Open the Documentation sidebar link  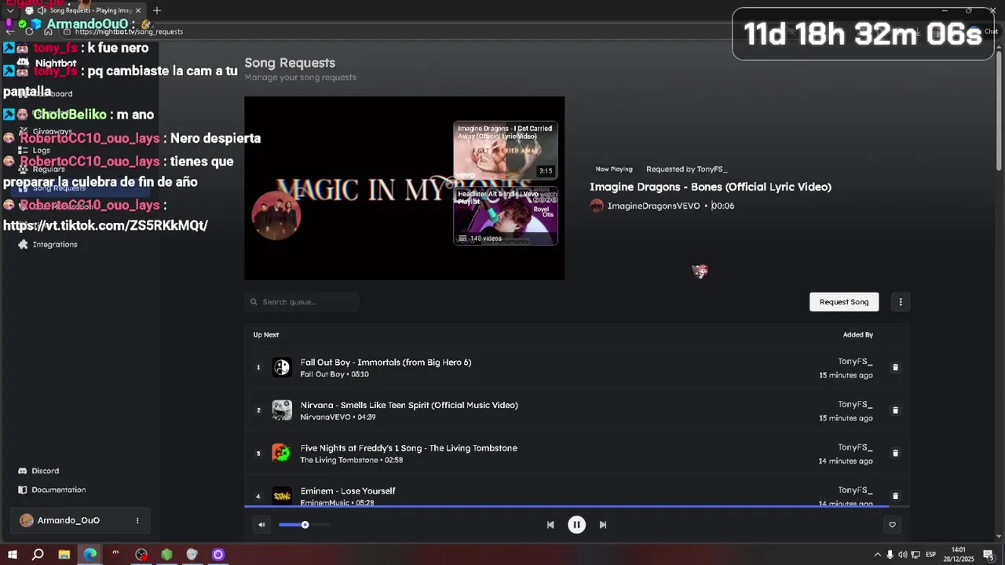(x=52, y=490)
